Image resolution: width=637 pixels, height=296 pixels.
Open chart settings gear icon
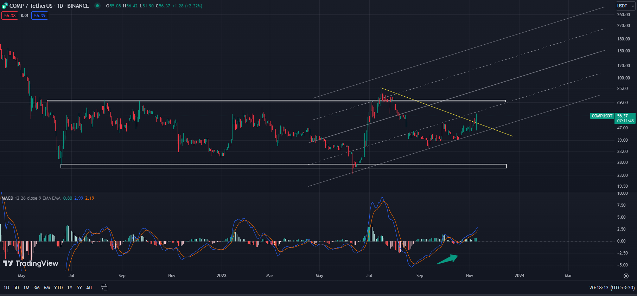coord(626,276)
